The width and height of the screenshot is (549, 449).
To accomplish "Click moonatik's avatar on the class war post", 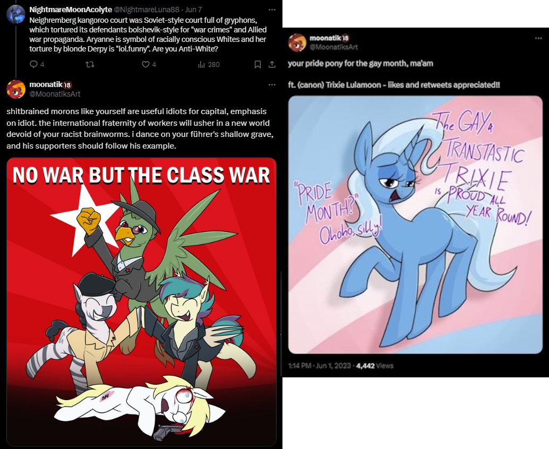I will click(16, 89).
